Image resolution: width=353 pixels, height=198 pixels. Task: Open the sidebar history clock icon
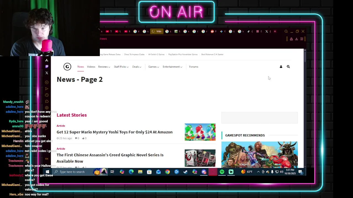click(x=47, y=95)
